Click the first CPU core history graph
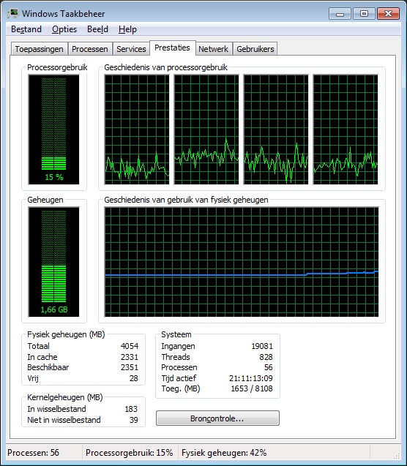Screen dimensions: 407x466 pyautogui.click(x=137, y=129)
